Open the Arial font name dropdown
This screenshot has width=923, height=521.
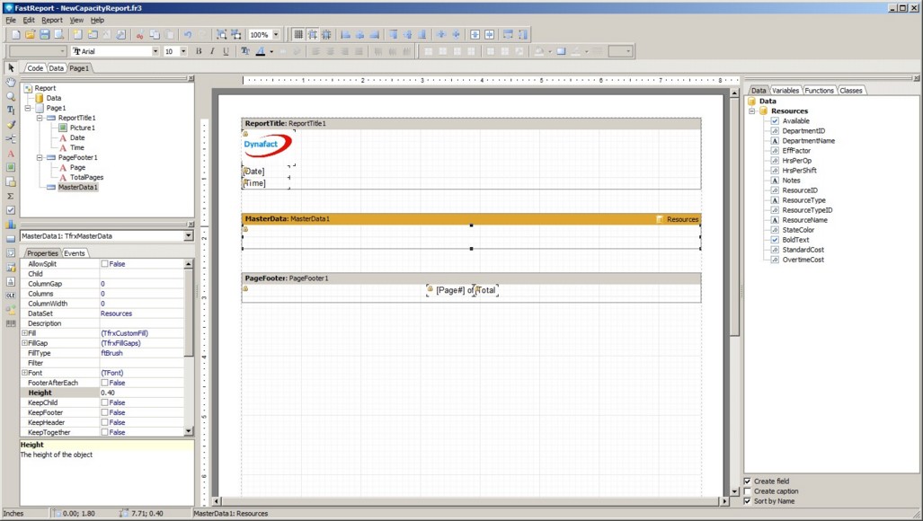[155, 51]
